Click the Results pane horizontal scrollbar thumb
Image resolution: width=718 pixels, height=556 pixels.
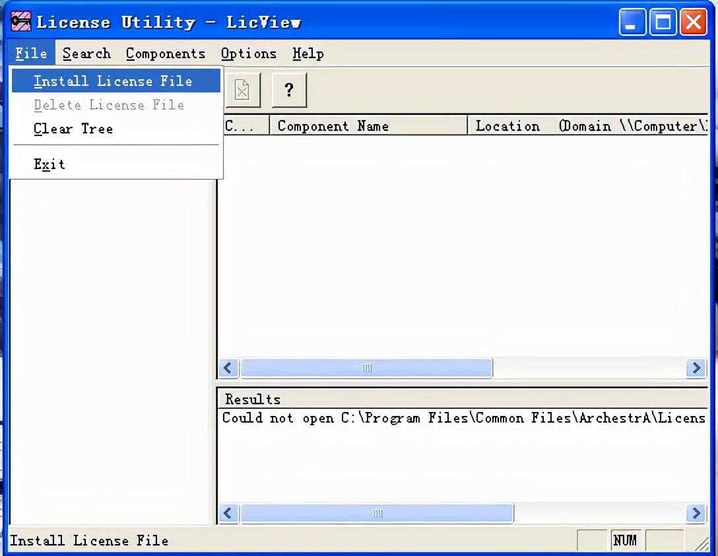pyautogui.click(x=377, y=513)
